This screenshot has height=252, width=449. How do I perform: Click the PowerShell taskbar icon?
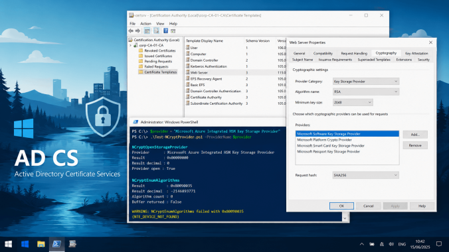point(56,244)
